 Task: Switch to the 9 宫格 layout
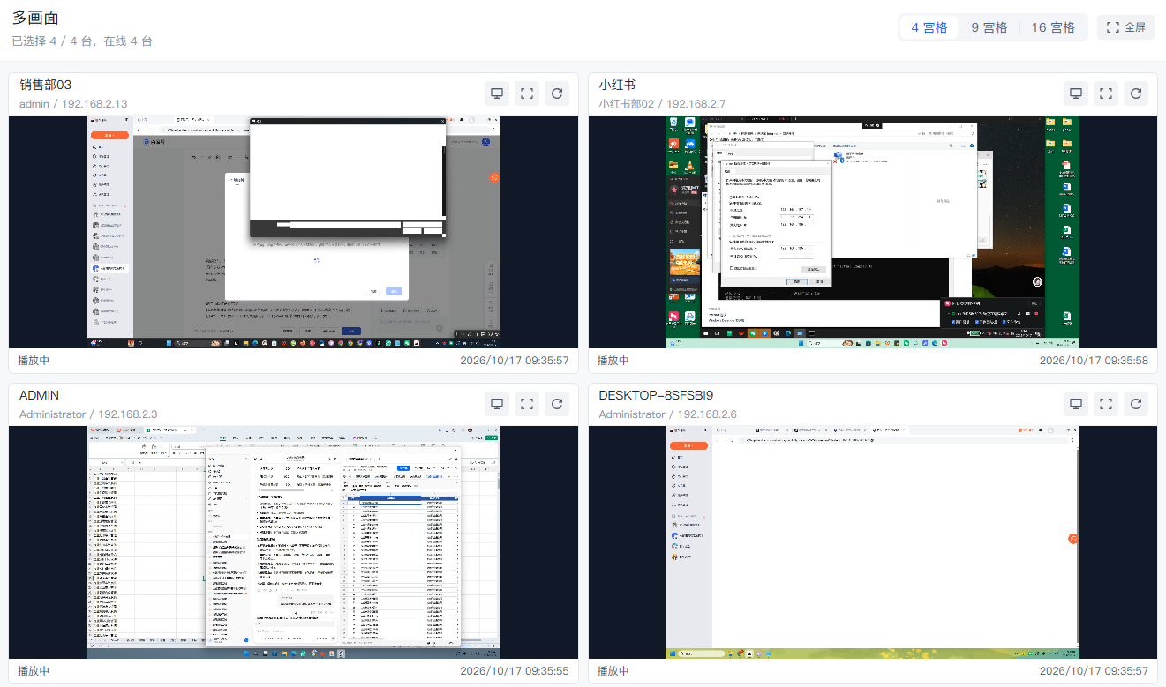(x=989, y=27)
